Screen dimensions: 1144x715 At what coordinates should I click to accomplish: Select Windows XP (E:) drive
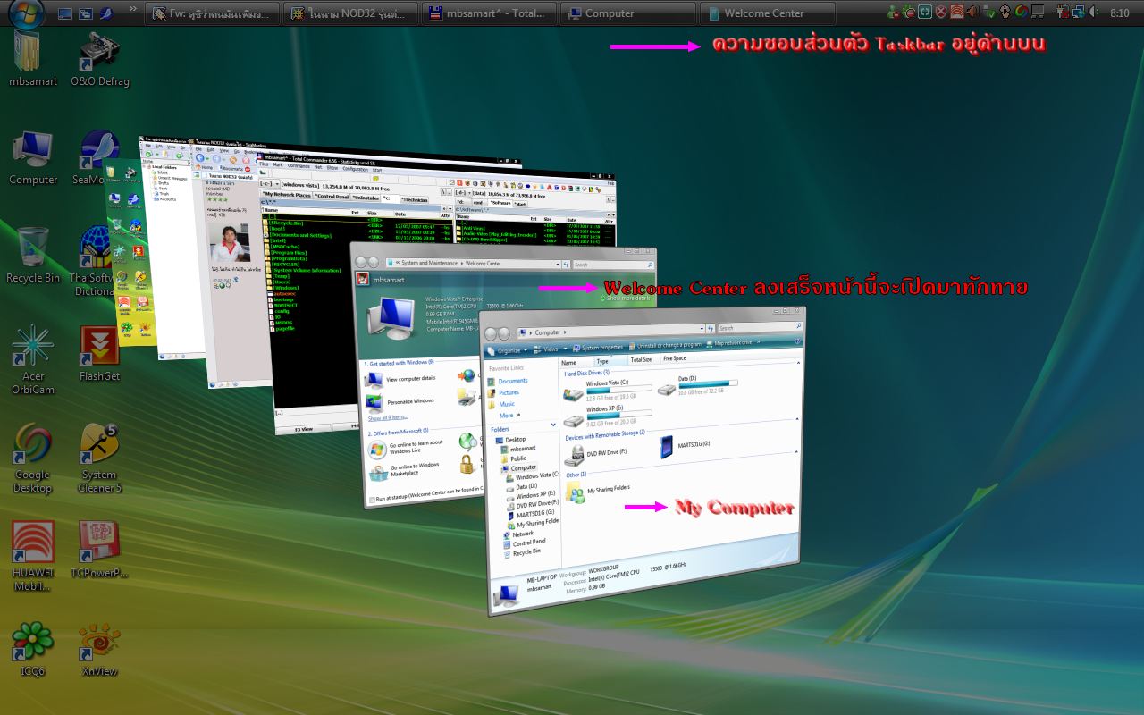(610, 416)
